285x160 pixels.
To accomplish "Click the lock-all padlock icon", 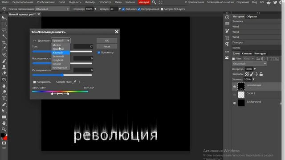I will pyautogui.click(x=261, y=74).
